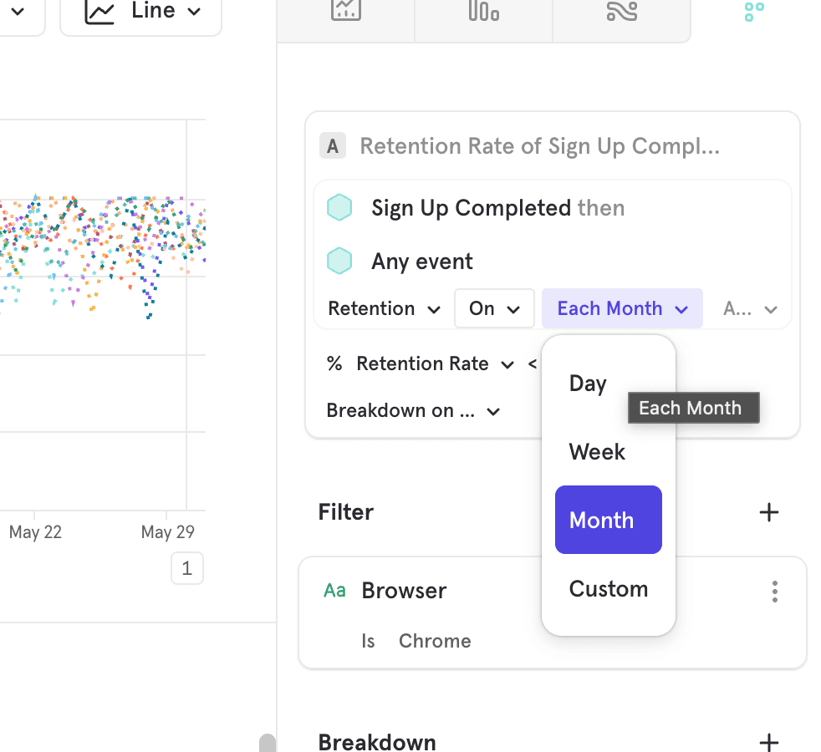This screenshot has width=821, height=752.
Task: Expand the % Retention Rate measurement dropdown
Action: coord(421,364)
